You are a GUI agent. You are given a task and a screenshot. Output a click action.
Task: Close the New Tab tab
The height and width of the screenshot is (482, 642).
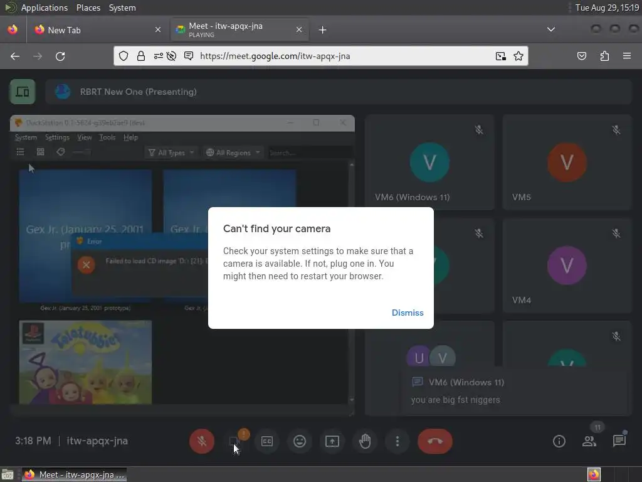click(x=157, y=29)
